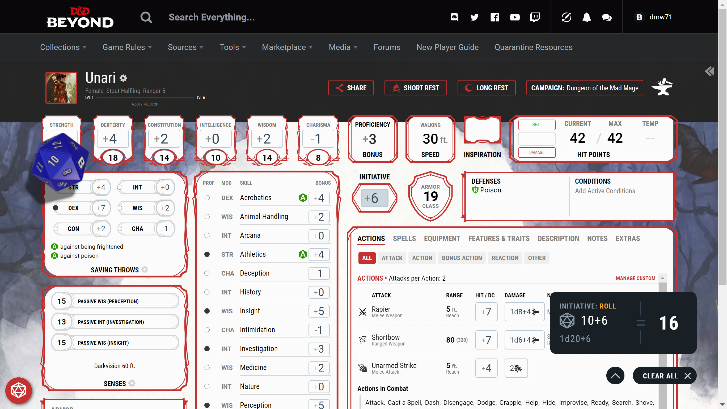Click the XP progress bar
The image size is (727, 409).
point(145,98)
